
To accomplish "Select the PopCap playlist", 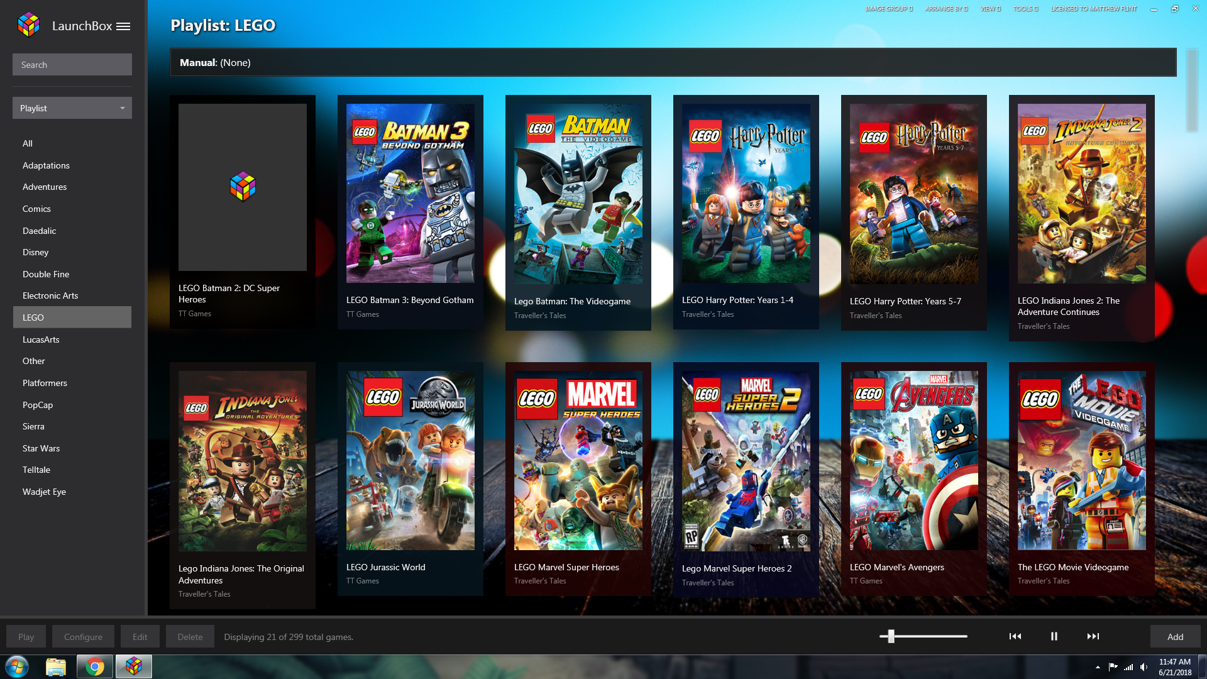I will pos(72,405).
